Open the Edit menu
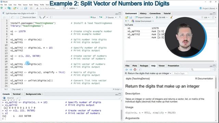The width and height of the screenshot is (219, 123). point(5,5)
